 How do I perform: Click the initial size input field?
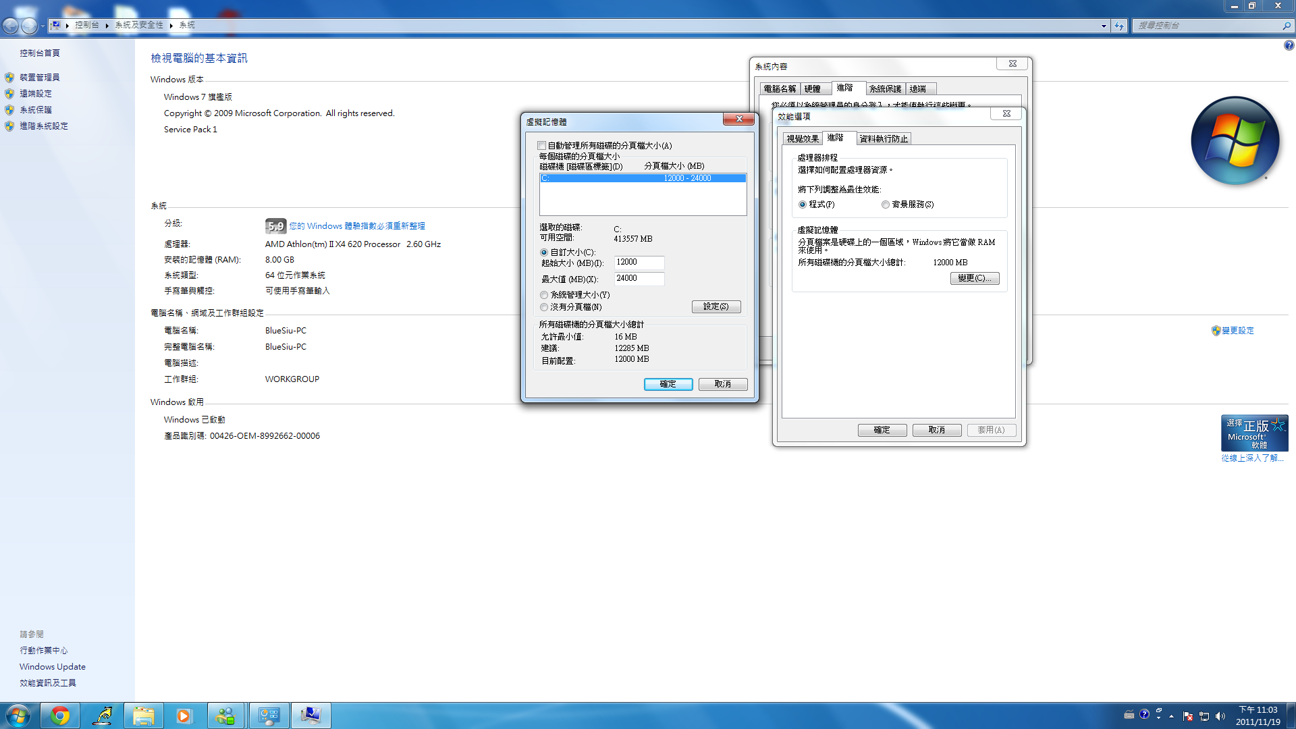(639, 262)
